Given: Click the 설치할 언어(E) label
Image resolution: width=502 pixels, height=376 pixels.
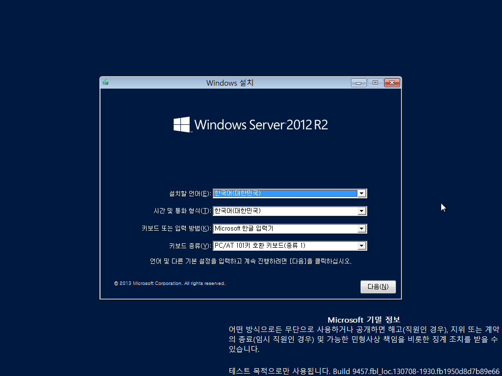Looking at the screenshot, I should click(x=190, y=193).
